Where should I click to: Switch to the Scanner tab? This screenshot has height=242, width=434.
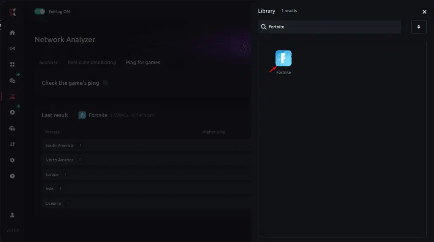click(x=48, y=62)
